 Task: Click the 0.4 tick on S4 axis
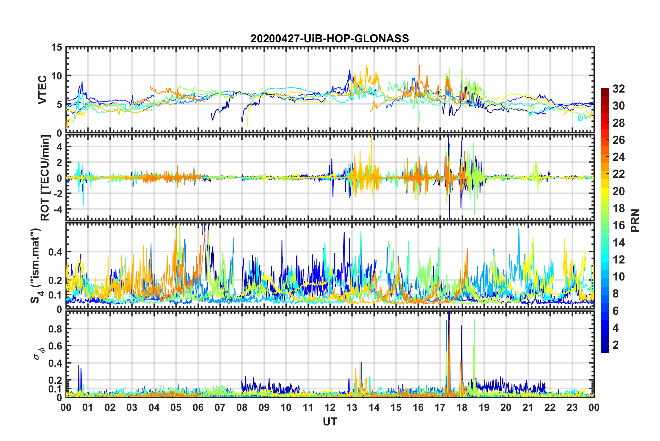(55, 252)
